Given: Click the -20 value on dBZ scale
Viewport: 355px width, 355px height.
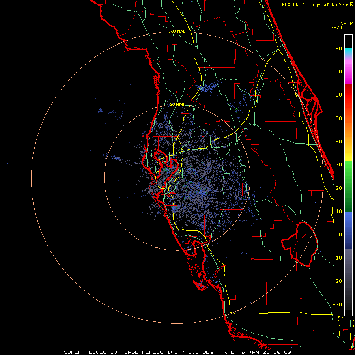Looking at the screenshot, I should coord(337,281).
